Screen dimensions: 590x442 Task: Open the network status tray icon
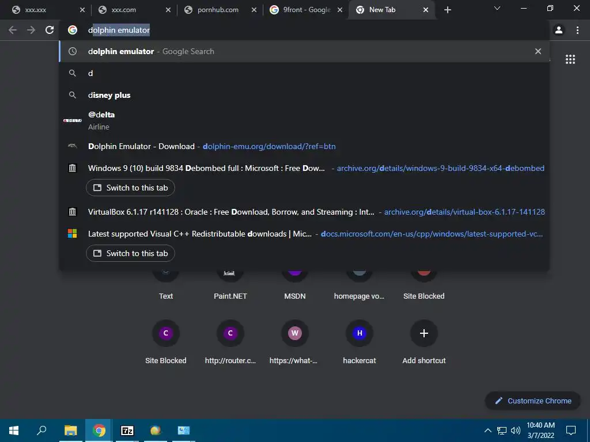[502, 430]
